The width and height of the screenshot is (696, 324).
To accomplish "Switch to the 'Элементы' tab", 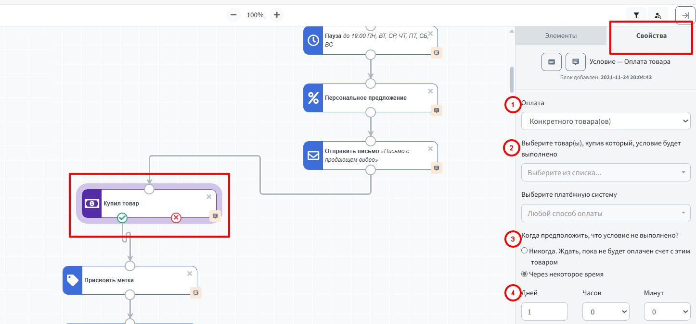I will click(561, 36).
